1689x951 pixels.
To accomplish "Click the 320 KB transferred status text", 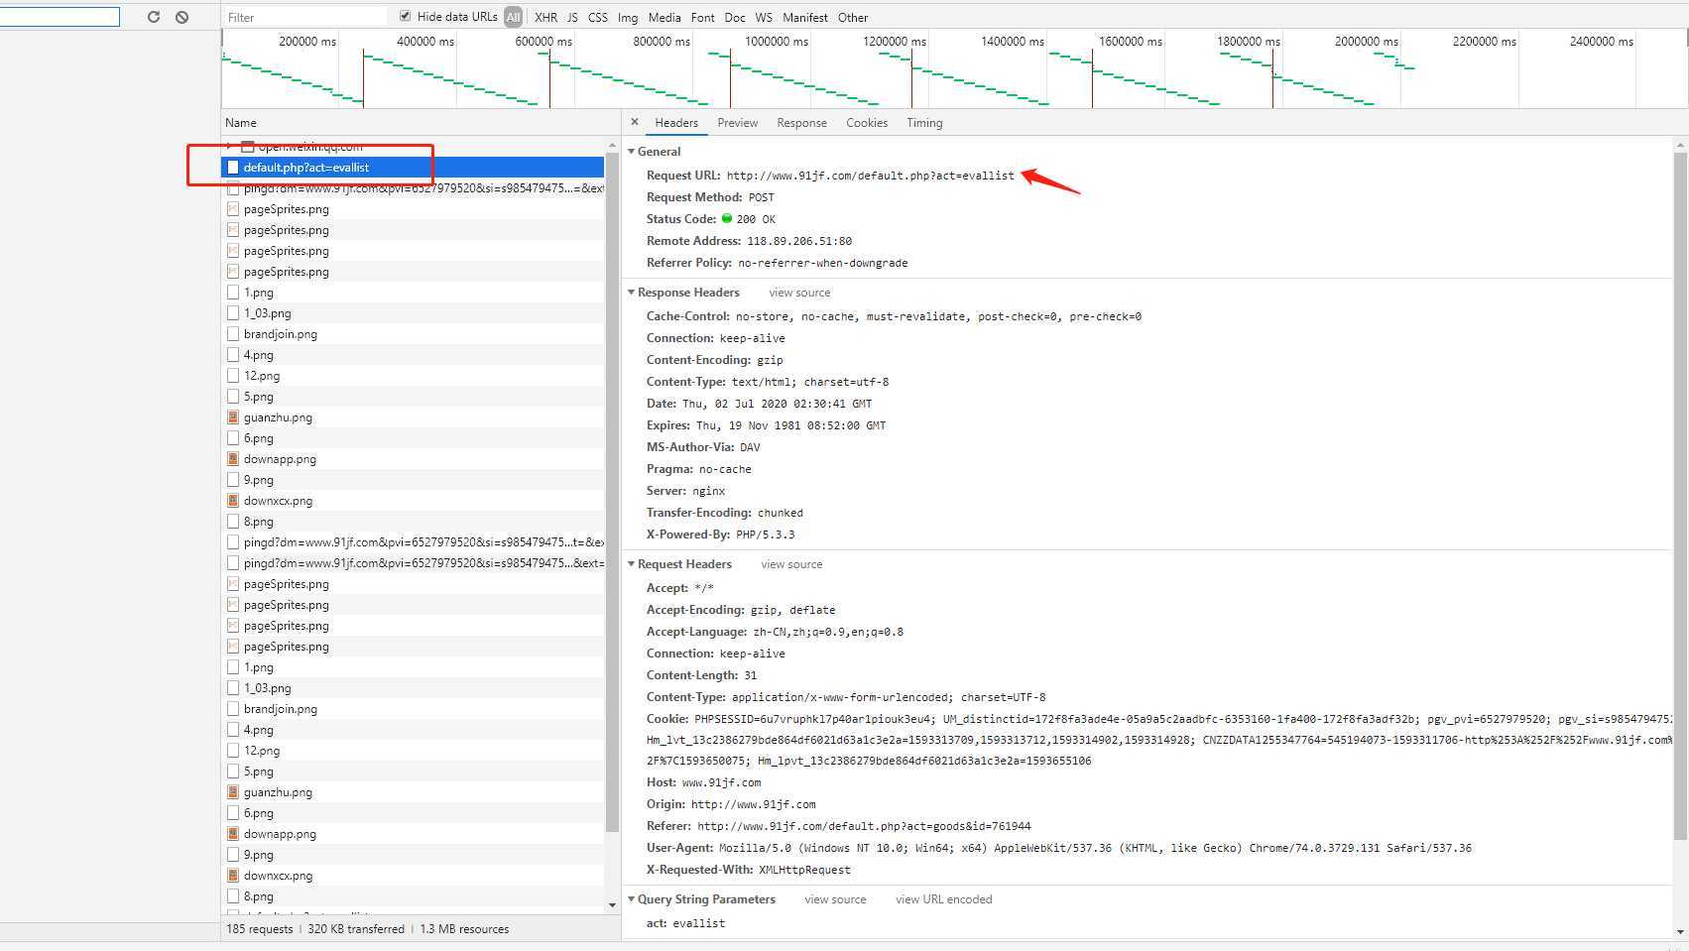I will 356,929.
